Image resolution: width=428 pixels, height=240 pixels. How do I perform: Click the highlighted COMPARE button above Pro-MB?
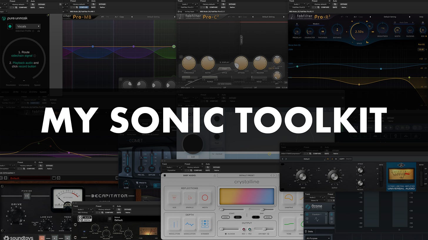tap(84, 7)
